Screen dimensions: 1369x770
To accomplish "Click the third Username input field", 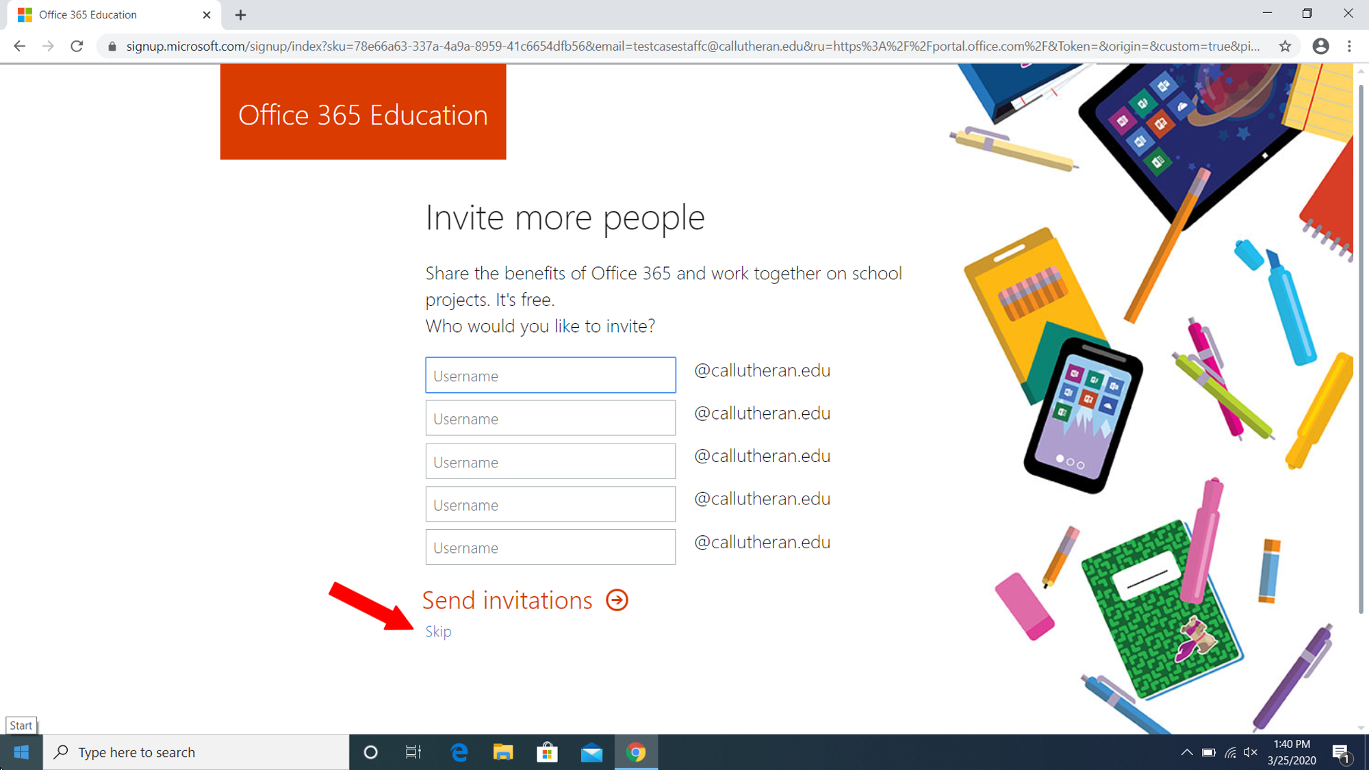I will point(550,461).
